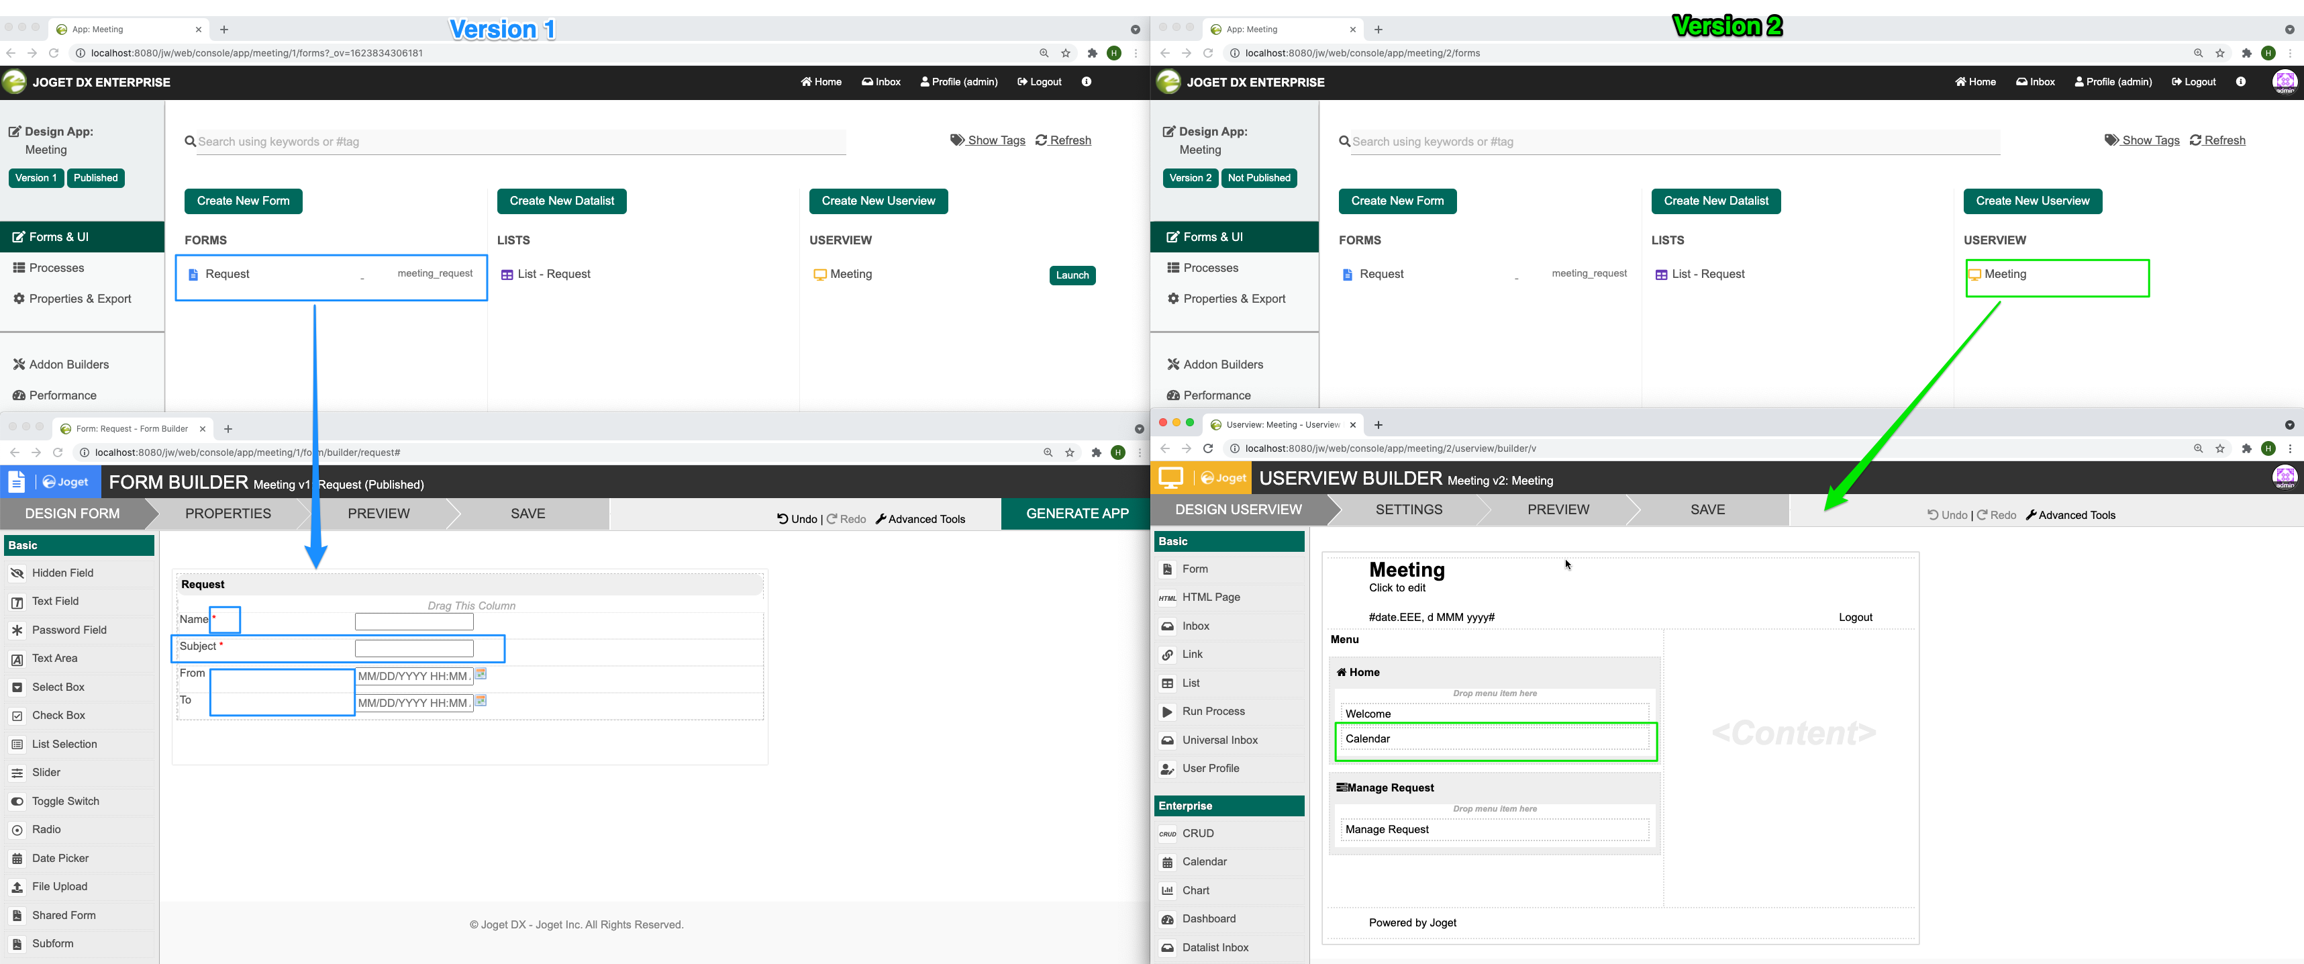Switch to PROPERTIES step in Form Builder
The image size is (2304, 964).
tap(228, 514)
